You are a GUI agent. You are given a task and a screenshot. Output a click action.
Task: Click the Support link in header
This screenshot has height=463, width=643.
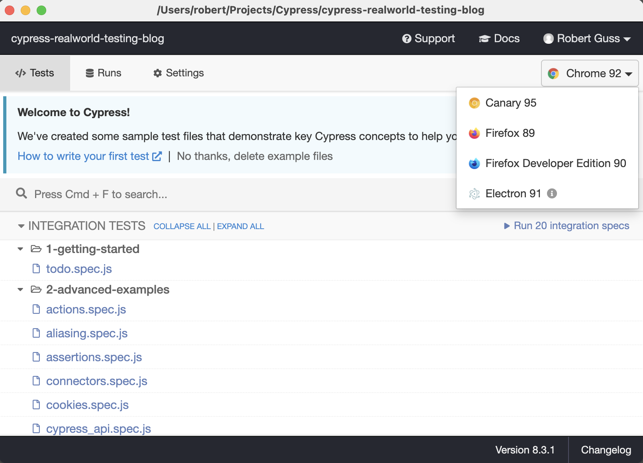[x=429, y=39]
